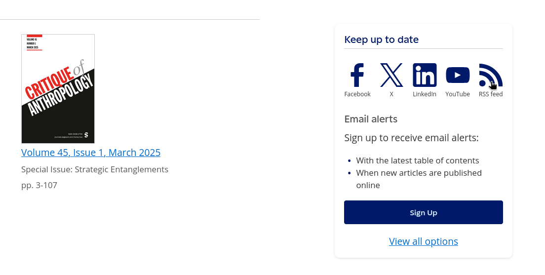Open the RSS feed icon
This screenshot has width=545, height=275.
click(x=490, y=75)
